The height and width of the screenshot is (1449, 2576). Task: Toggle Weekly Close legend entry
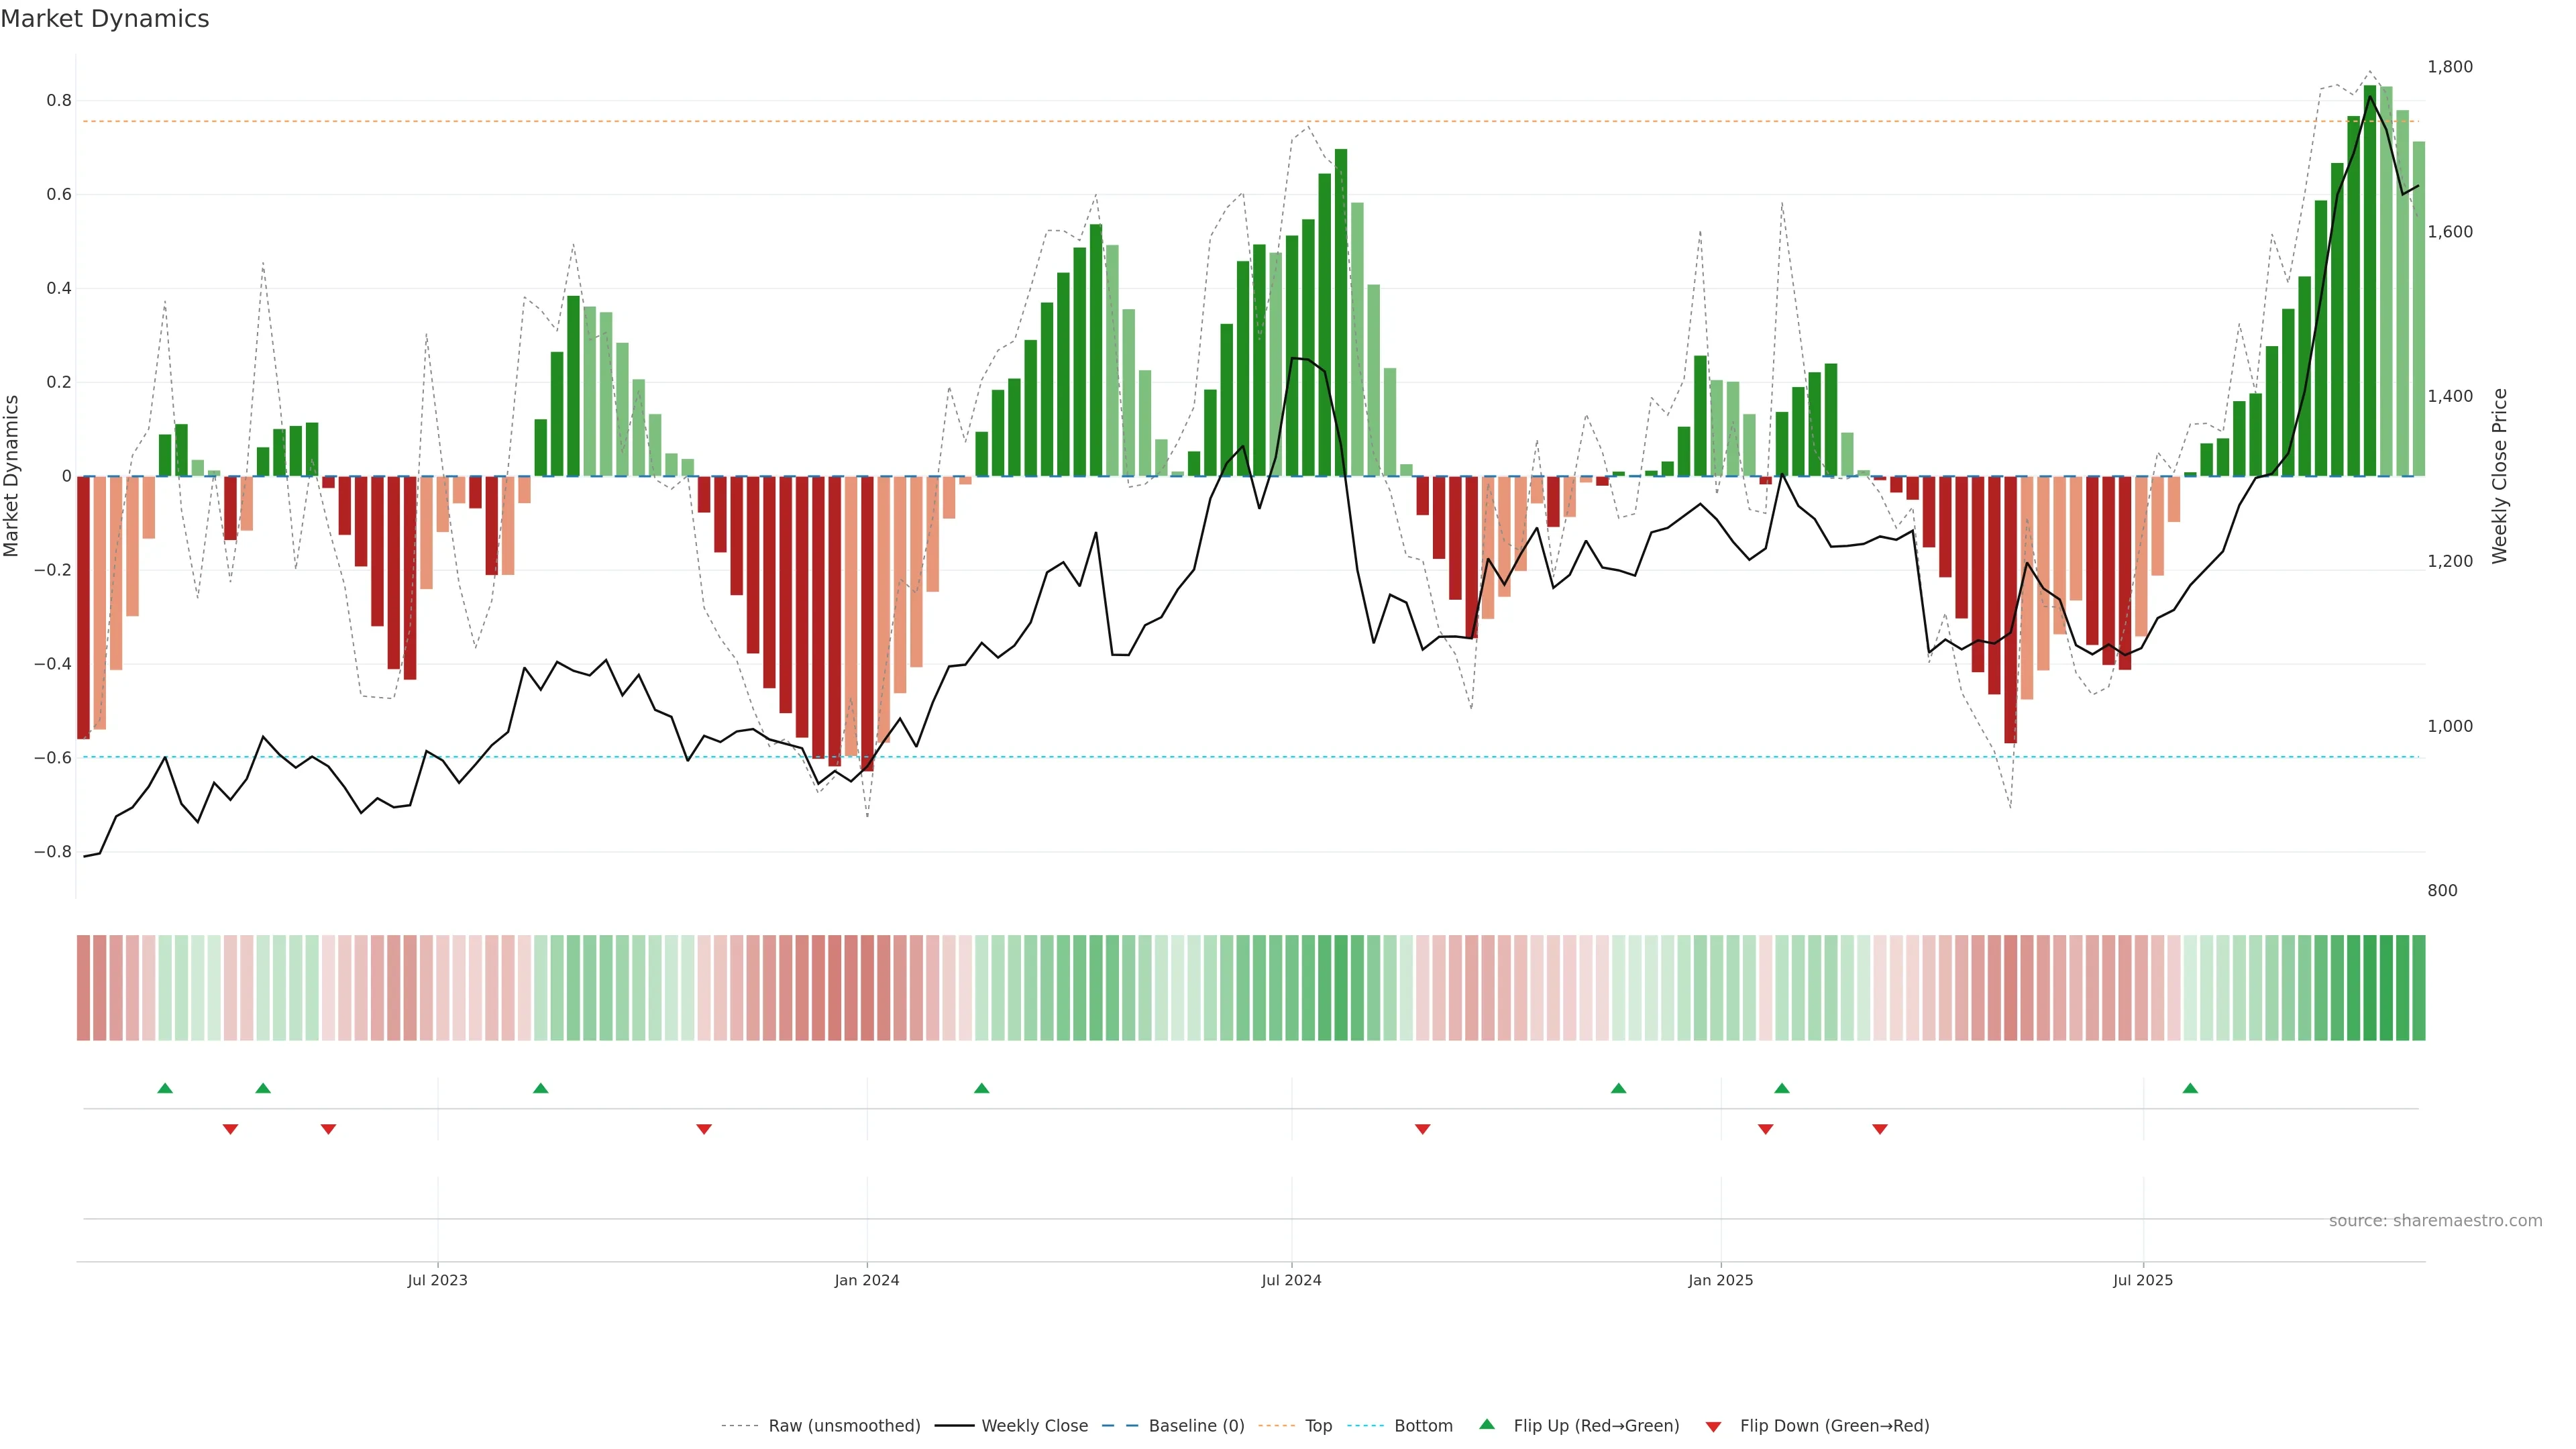[x=1034, y=1425]
